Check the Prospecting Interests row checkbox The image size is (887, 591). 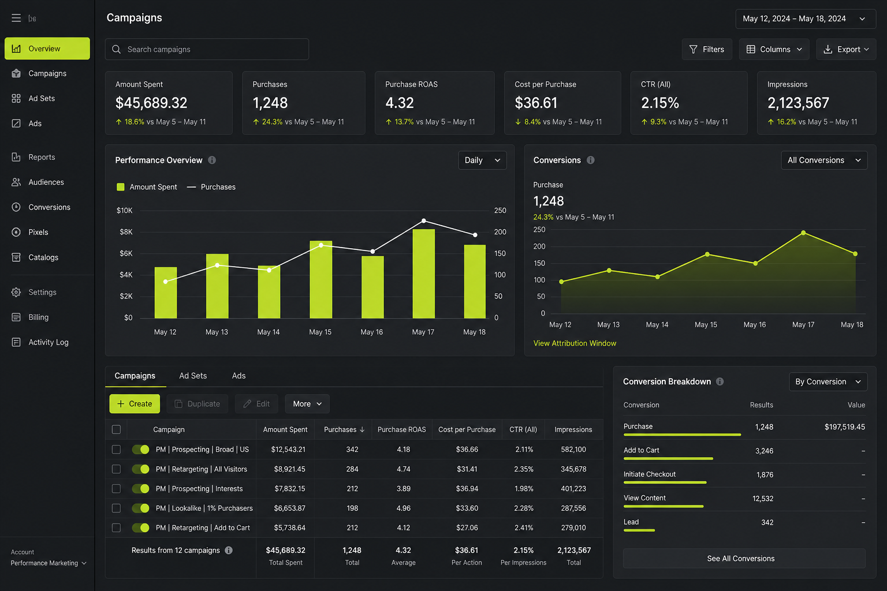(x=116, y=489)
